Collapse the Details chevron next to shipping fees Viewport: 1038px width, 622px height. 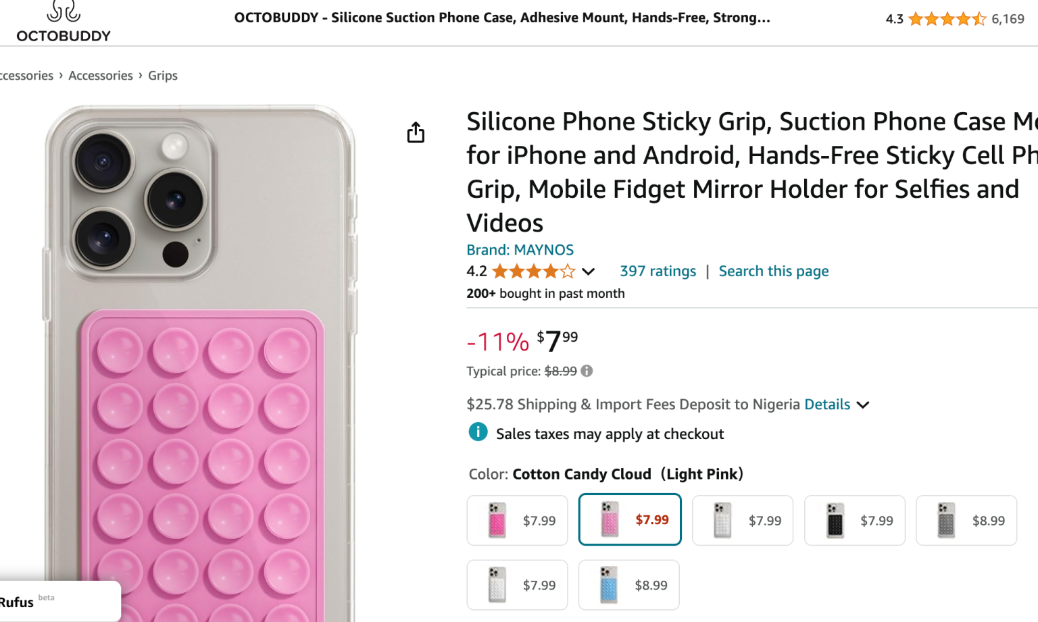pos(863,405)
